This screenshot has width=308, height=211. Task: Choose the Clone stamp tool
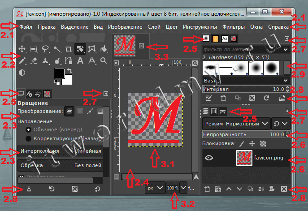(x=45, y=61)
